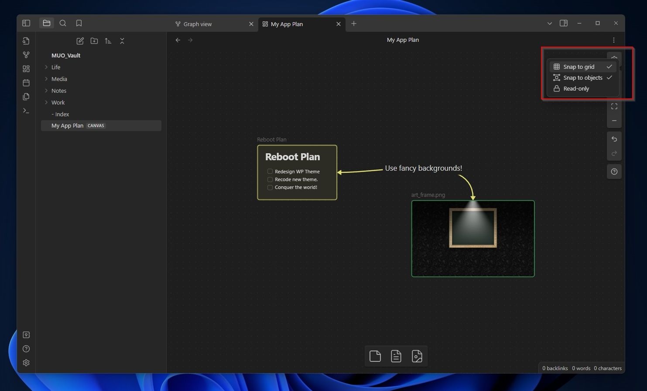
Task: Open the Canvas icon in left ribbon
Action: point(26,69)
